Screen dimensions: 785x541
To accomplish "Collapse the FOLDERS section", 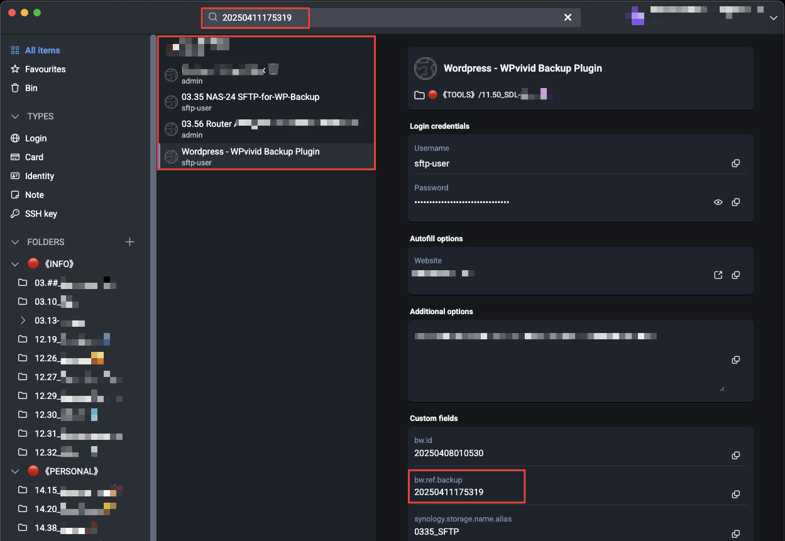I will [16, 242].
